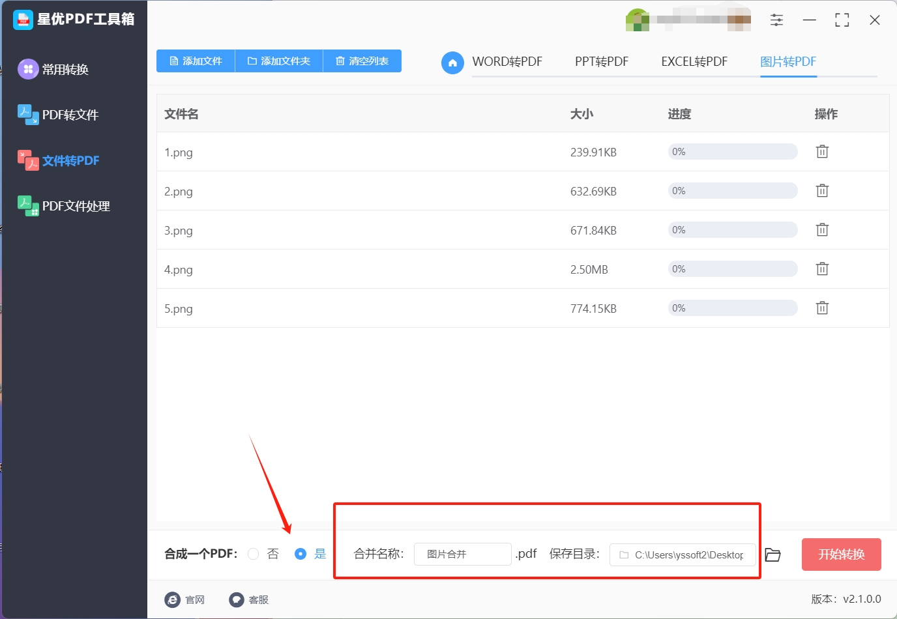Delete 1.png from the file list
Viewport: 897px width, 619px height.
[x=822, y=151]
